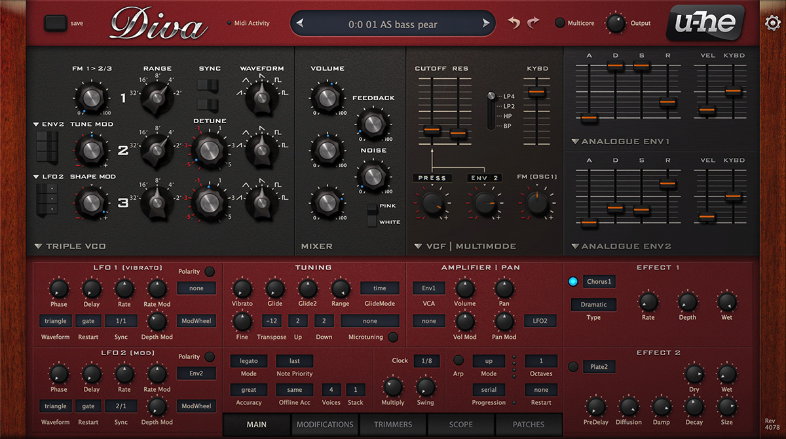
Task: Click the Tune Mod knob
Action: (92, 150)
